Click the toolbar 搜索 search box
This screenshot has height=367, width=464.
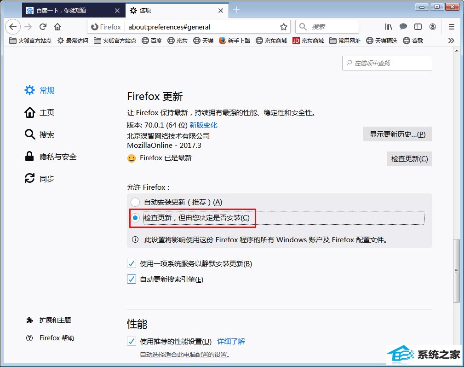[327, 27]
